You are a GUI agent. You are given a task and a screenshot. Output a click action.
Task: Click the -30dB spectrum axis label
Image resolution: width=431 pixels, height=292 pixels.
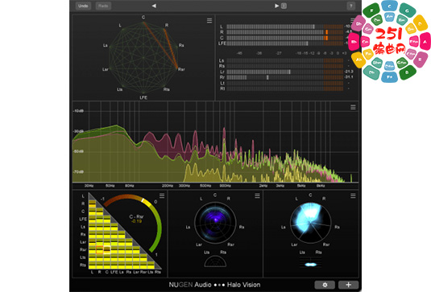[78, 131]
